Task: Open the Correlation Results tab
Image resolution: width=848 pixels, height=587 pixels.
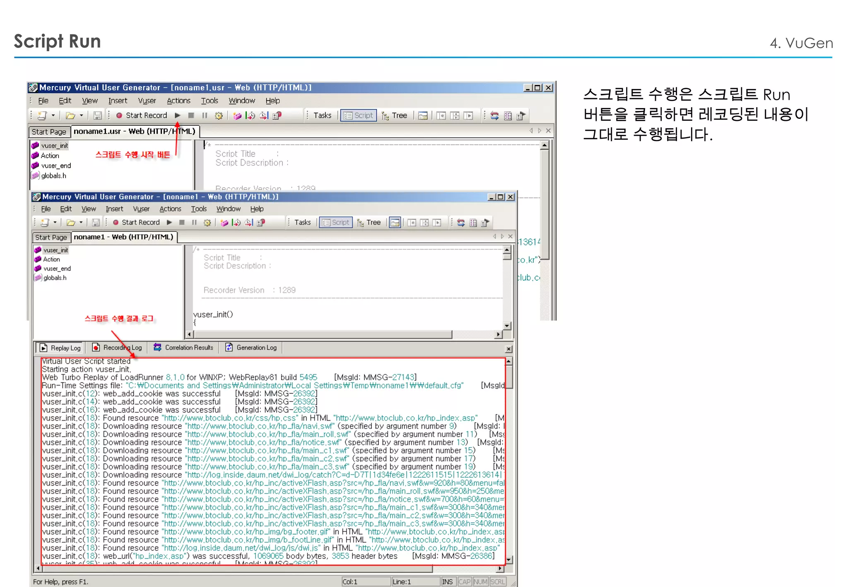Action: pyautogui.click(x=183, y=348)
